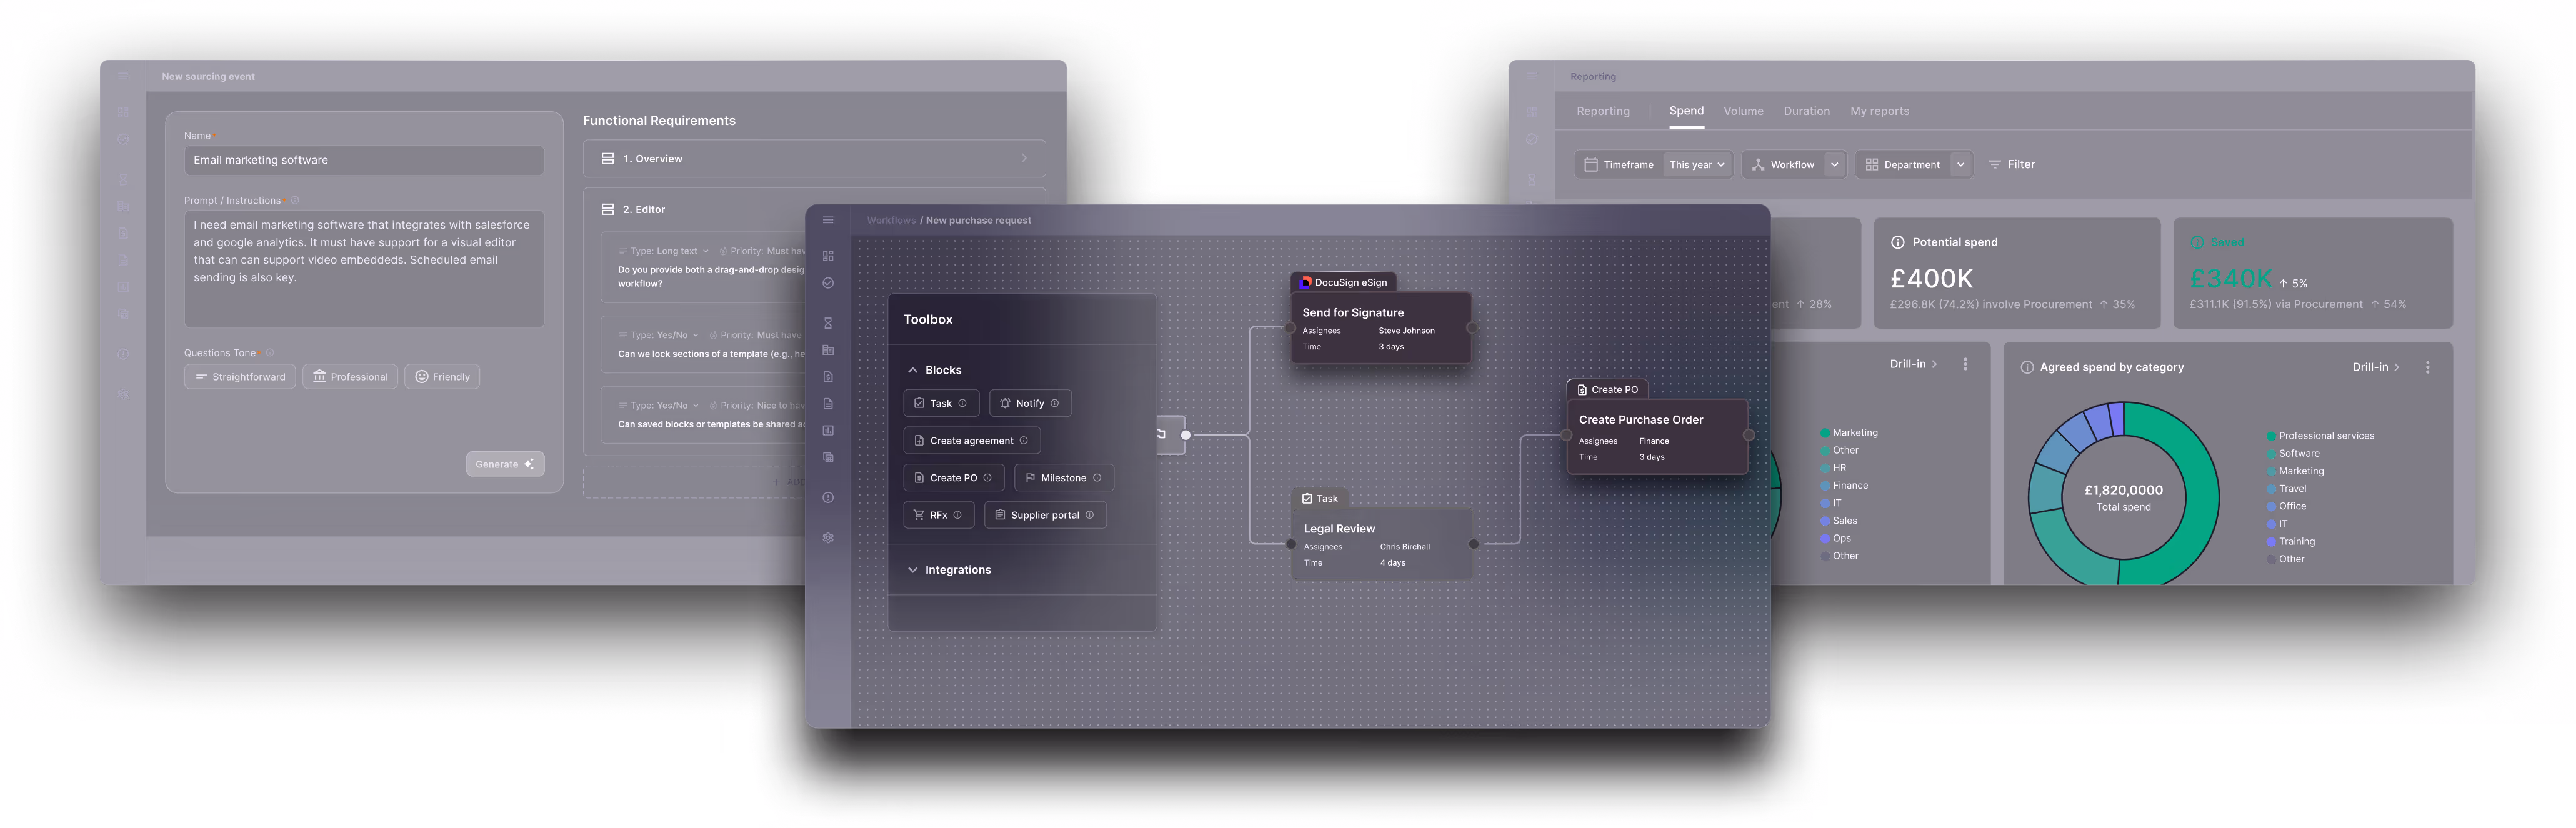Viewport: 2576px width, 828px height.
Task: Open Type: Long text dropdown
Action: pos(664,251)
